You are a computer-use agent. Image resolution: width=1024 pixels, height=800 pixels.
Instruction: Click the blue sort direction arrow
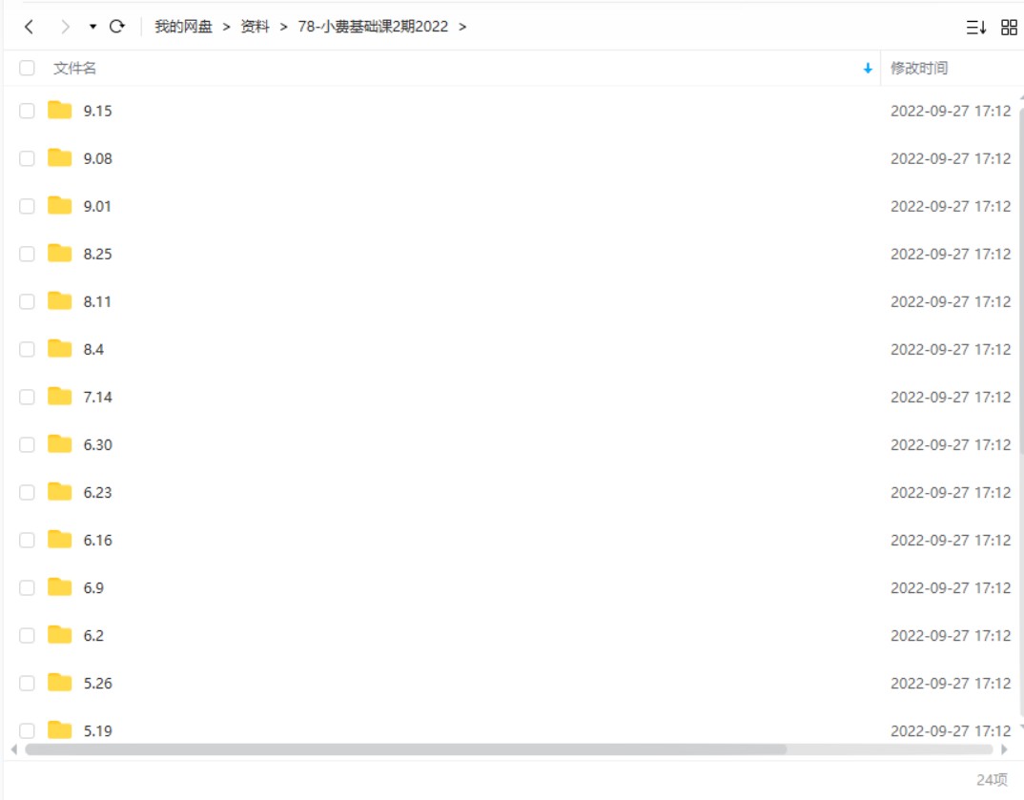tap(868, 68)
